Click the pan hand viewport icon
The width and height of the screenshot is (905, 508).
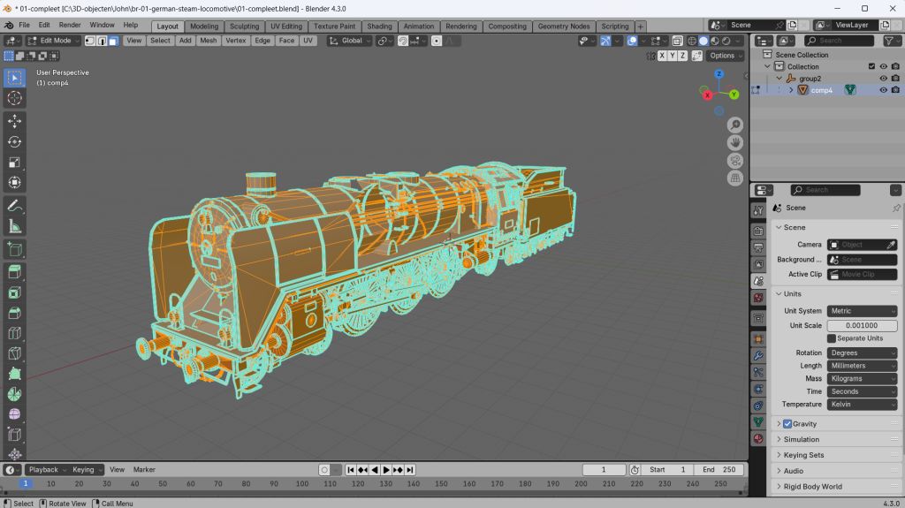[x=734, y=143]
